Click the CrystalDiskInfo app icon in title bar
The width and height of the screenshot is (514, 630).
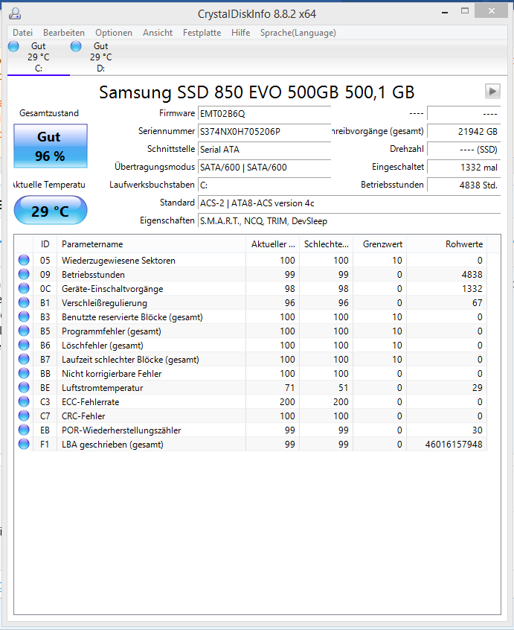pyautogui.click(x=15, y=13)
